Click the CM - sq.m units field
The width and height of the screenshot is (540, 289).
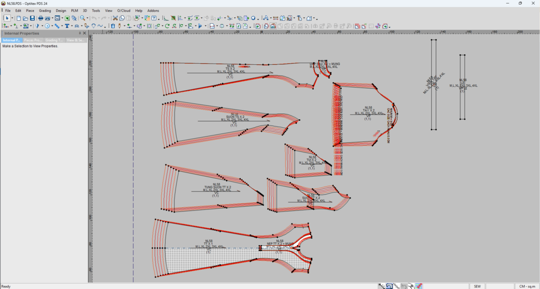tap(527, 286)
